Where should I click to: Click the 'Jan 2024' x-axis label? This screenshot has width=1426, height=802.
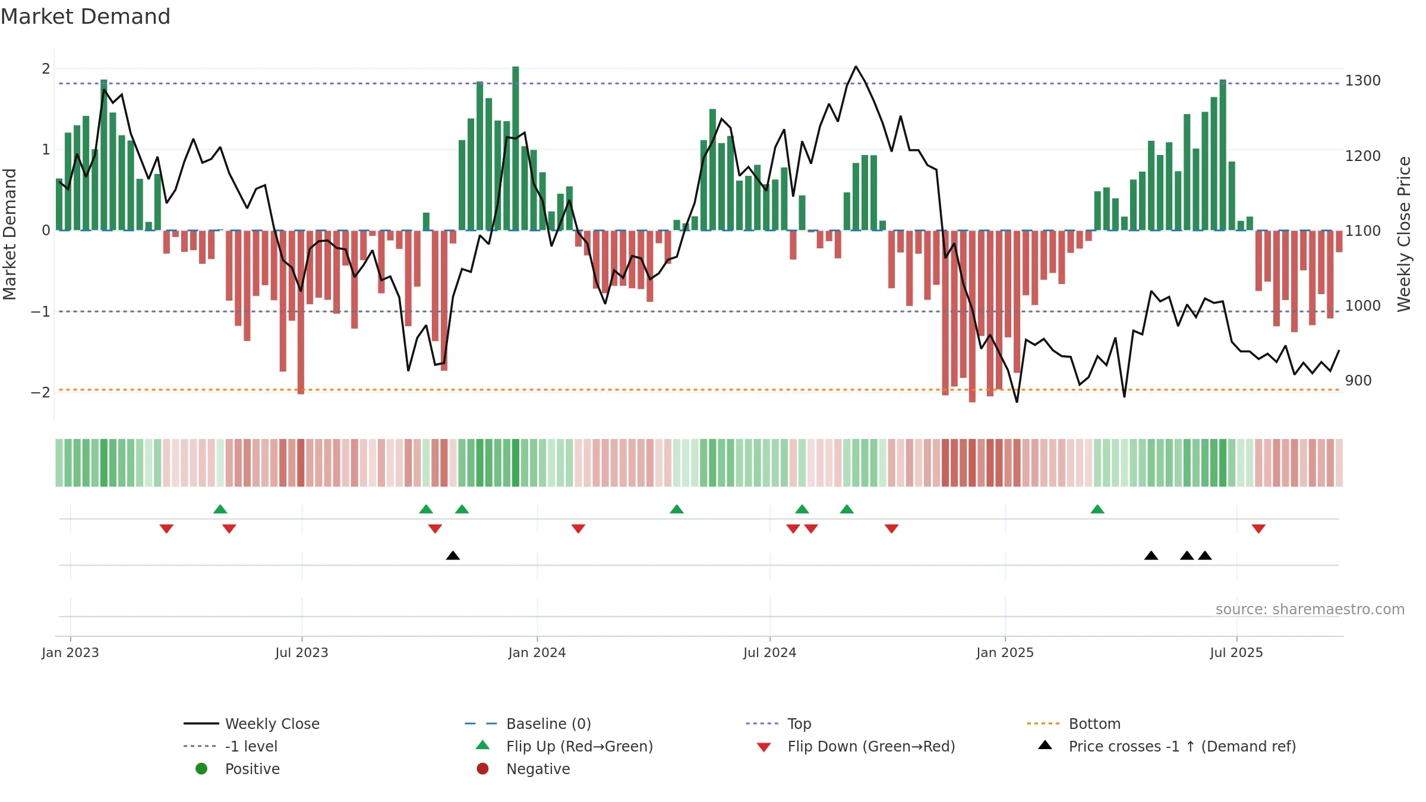point(537,652)
